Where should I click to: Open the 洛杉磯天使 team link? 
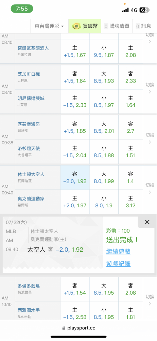point(29,149)
